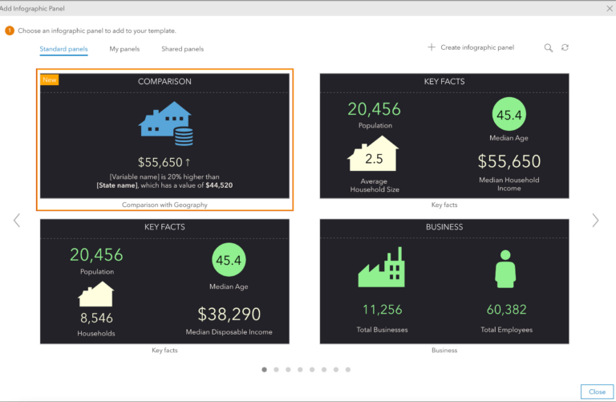Click the factory icon above Total Businesses
The image size is (616, 402).
[x=382, y=267]
